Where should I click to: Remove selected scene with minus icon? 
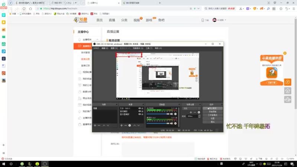[x=99, y=125]
